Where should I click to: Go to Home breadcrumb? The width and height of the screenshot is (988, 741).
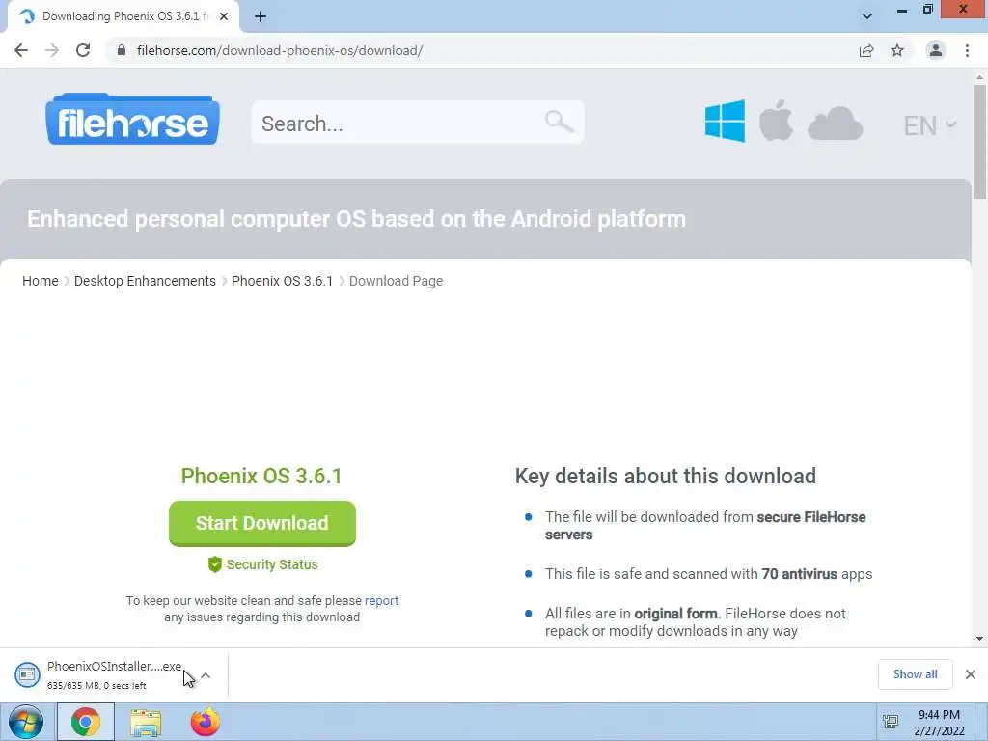point(41,281)
